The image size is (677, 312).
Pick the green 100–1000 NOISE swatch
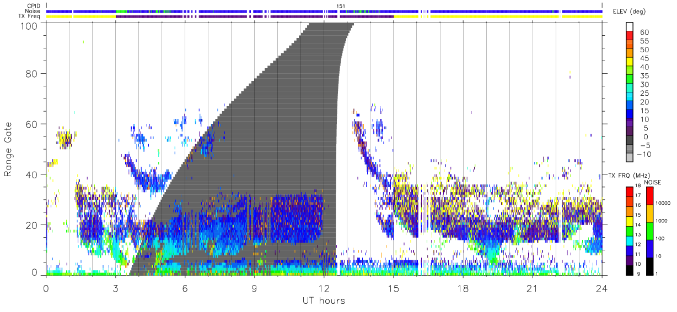[x=649, y=230]
